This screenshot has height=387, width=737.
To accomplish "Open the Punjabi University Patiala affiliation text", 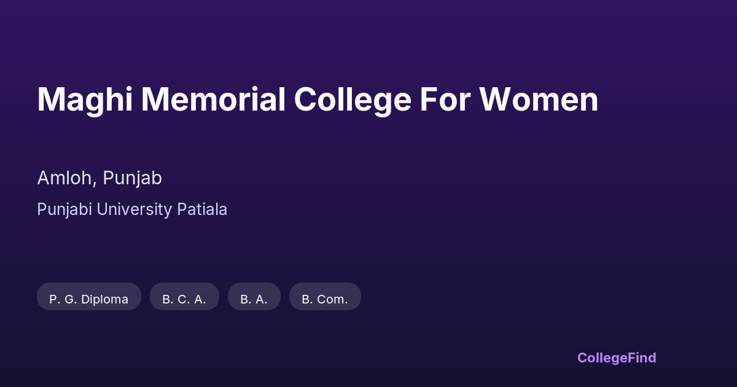I will tap(132, 209).
